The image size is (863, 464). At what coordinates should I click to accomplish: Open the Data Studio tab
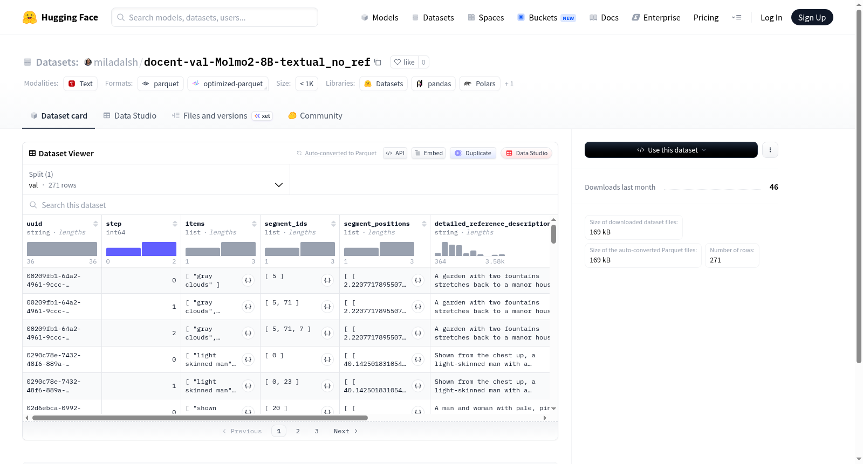click(x=130, y=116)
